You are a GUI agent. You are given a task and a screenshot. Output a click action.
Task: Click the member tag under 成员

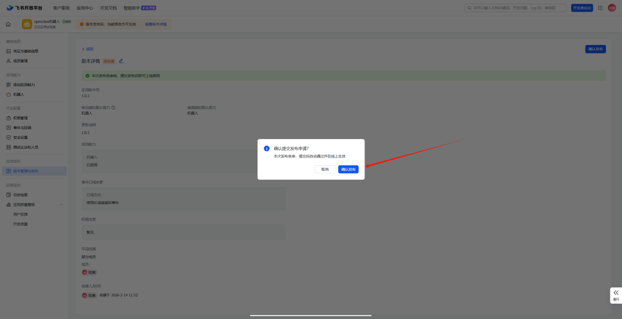[x=89, y=273]
